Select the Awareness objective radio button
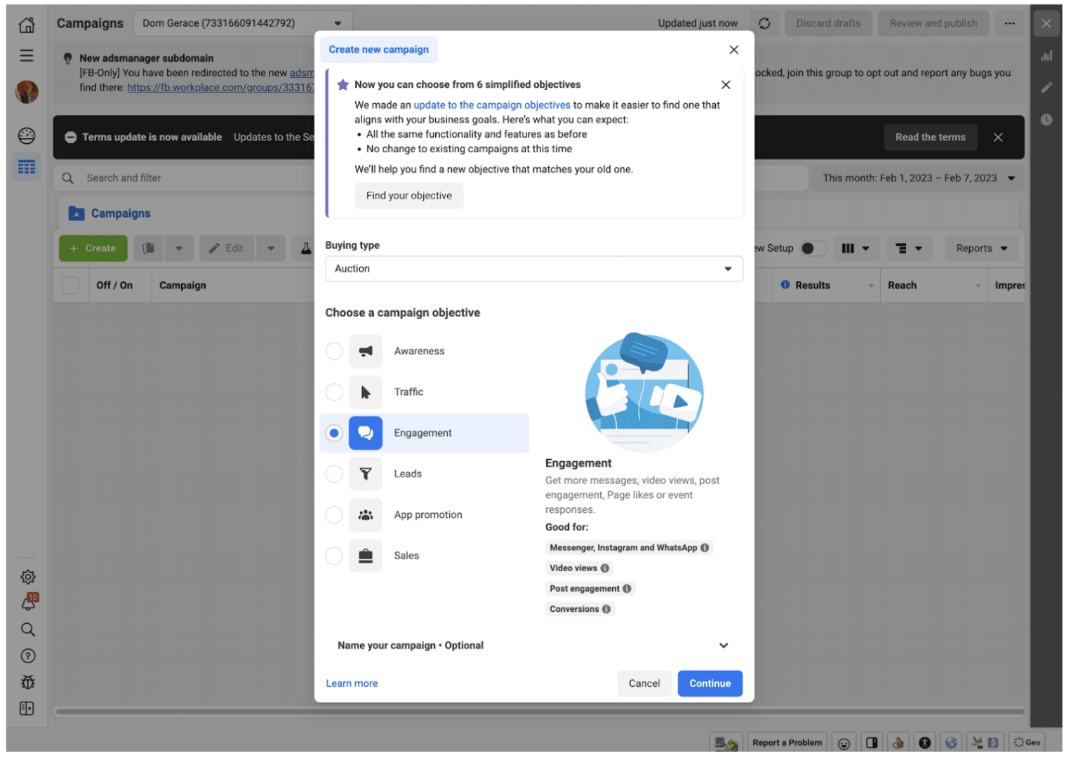The height and width of the screenshot is (762, 1071). 334,351
